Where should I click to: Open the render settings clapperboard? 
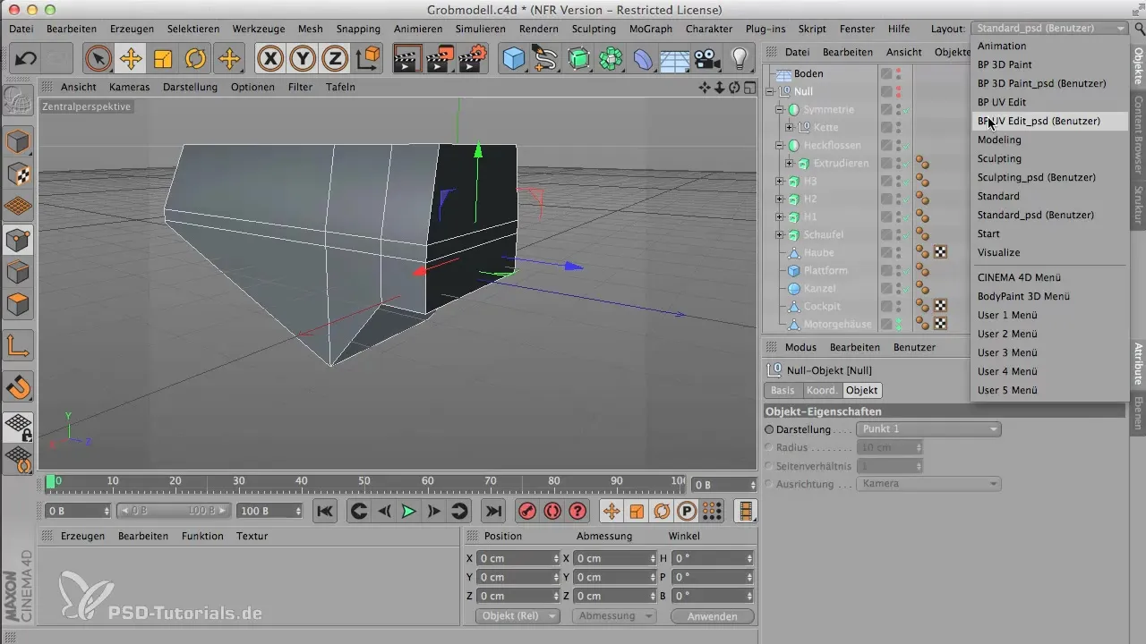click(472, 59)
